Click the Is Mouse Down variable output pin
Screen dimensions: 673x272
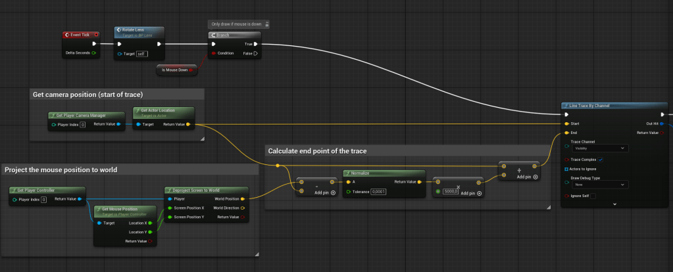[191, 70]
